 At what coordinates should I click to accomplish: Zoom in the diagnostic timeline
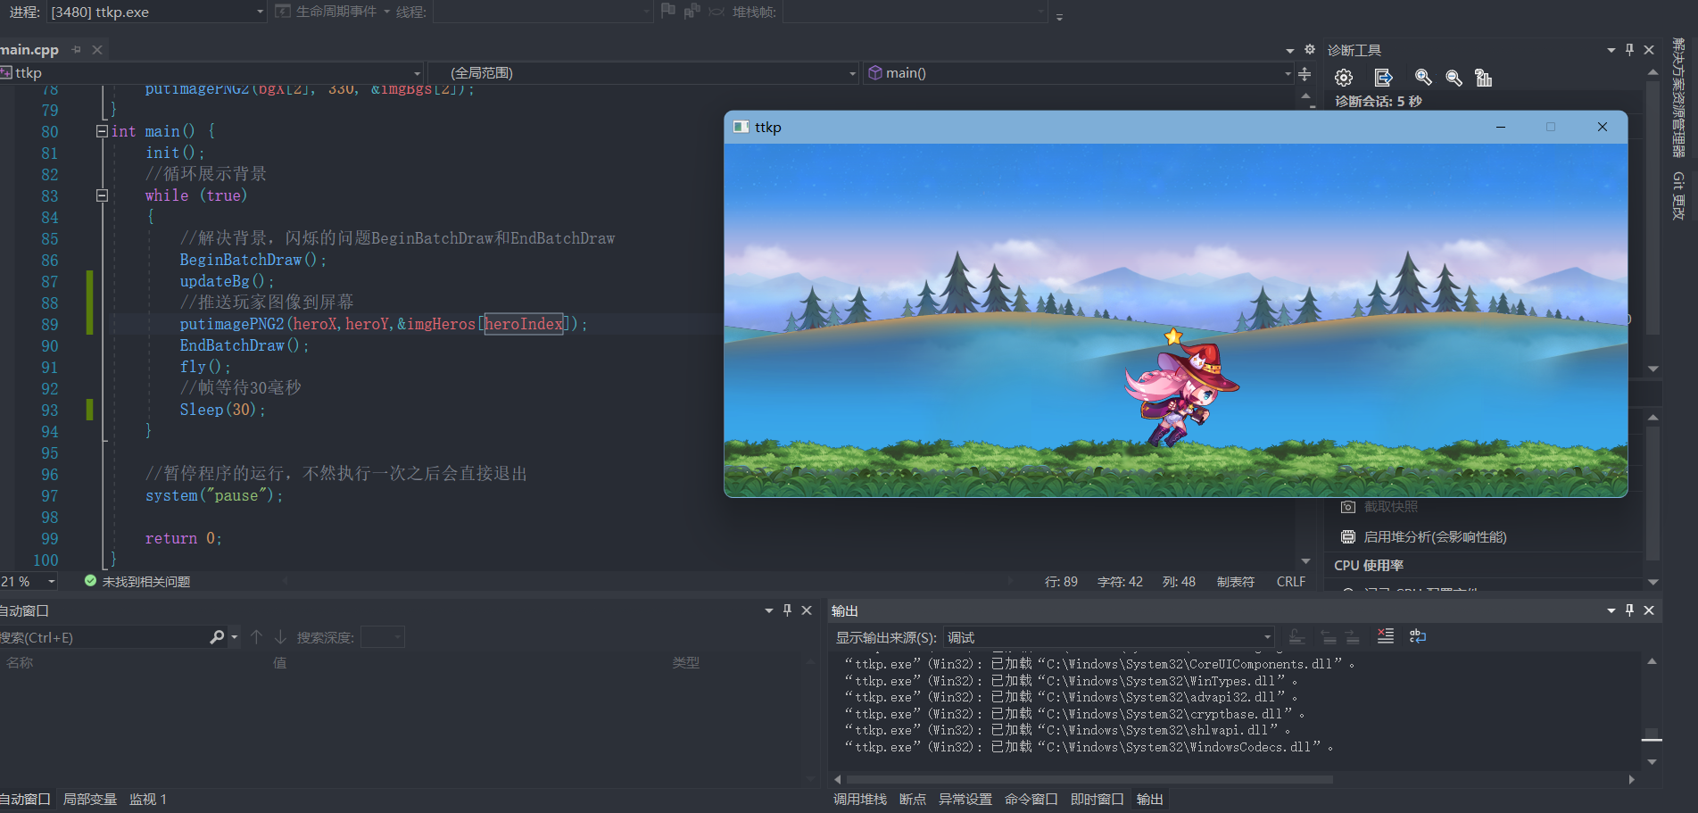(1423, 78)
